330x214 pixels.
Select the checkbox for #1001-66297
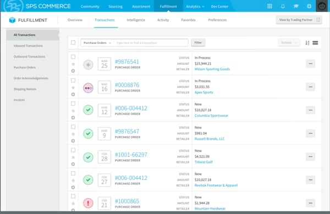[x=73, y=150]
